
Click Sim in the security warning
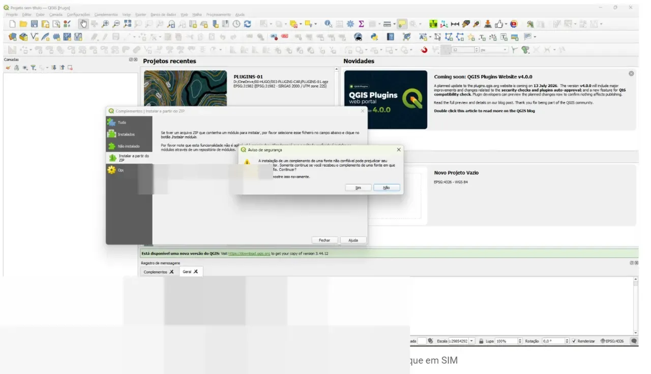(x=358, y=188)
